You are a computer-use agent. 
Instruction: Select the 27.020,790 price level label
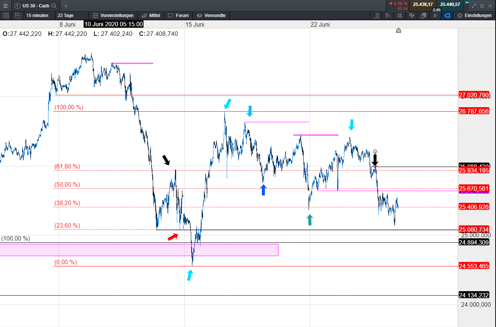coord(474,95)
